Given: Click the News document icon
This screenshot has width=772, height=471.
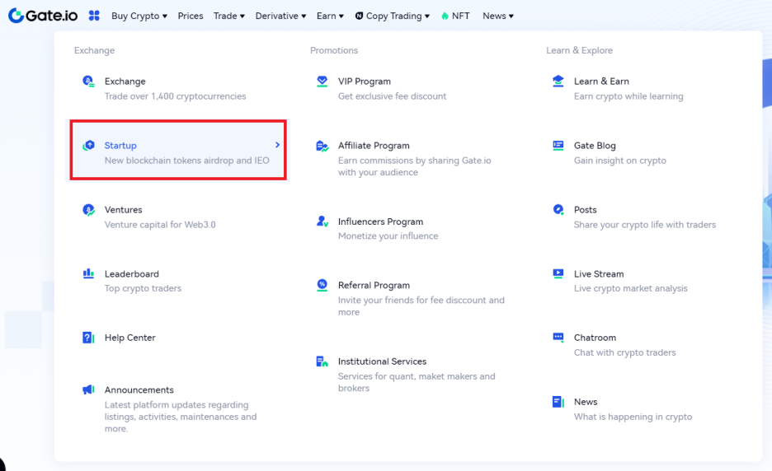Looking at the screenshot, I should (558, 402).
